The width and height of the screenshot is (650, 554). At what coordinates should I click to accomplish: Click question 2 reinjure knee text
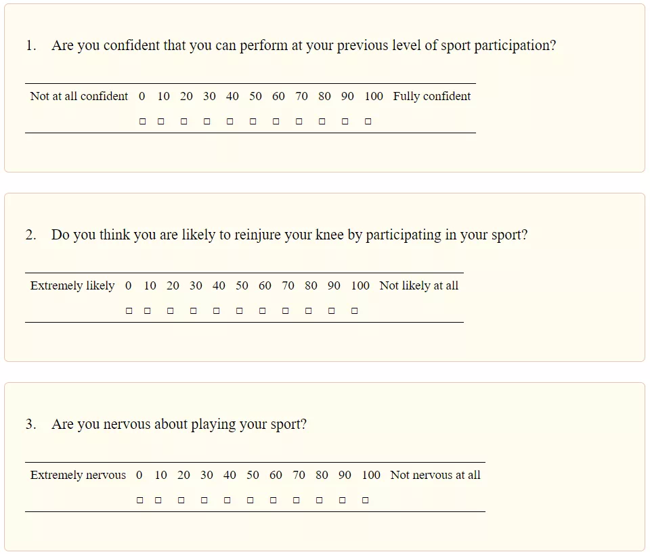click(289, 235)
